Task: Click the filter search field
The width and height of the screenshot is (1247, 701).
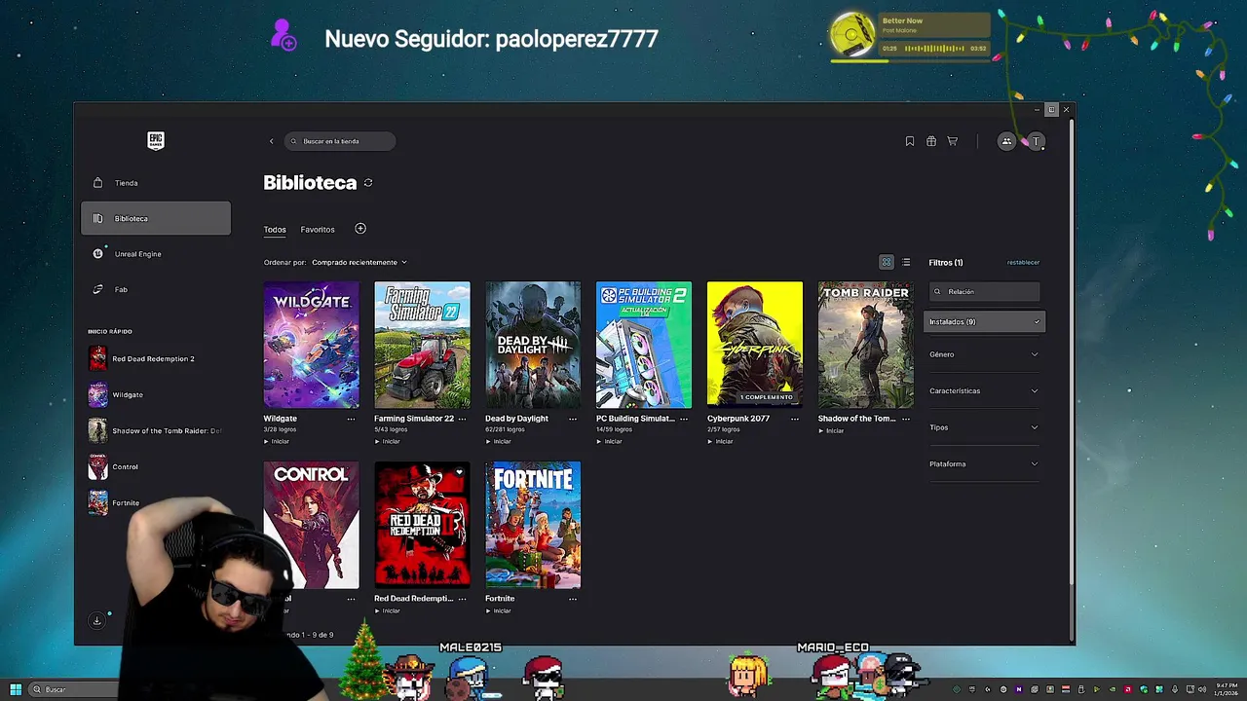Action: coord(984,291)
